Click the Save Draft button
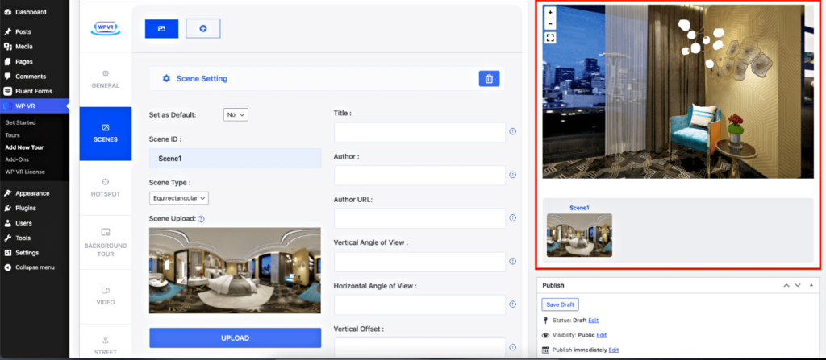 [x=560, y=304]
